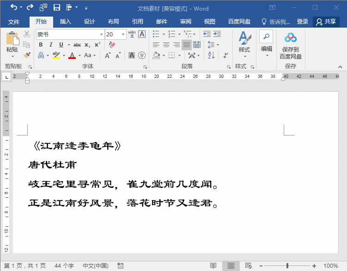This screenshot has width=347, height=271.
Task: Toggle subscript x₂
Action: coord(87,45)
